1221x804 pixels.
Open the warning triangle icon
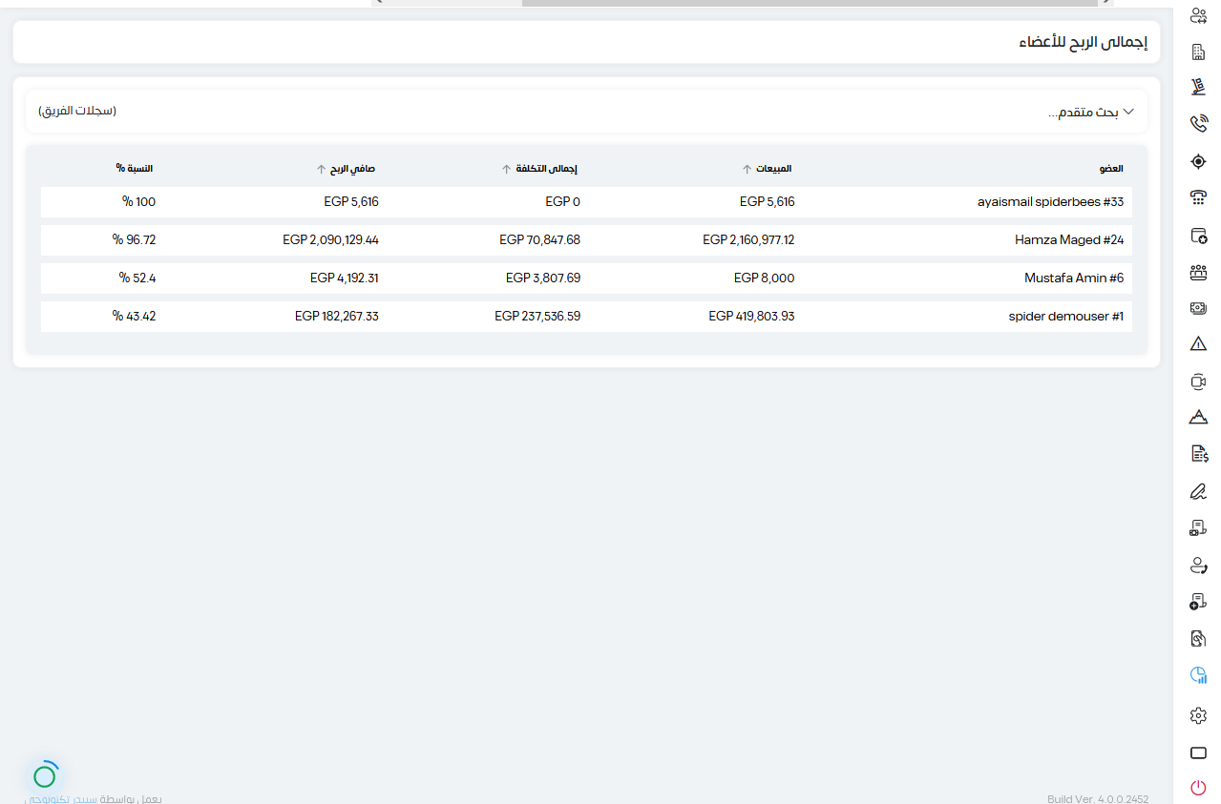click(1198, 344)
